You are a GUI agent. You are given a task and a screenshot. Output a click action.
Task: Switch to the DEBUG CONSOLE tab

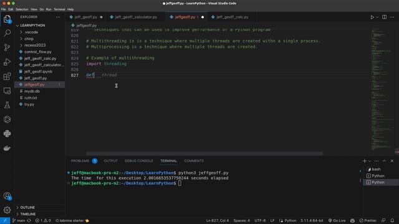click(139, 161)
